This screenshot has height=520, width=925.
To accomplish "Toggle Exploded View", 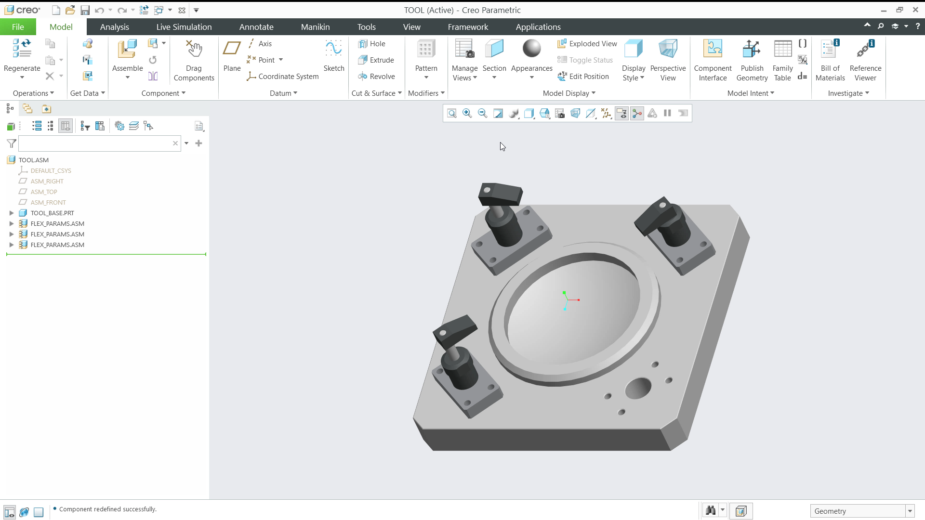I will 587,44.
